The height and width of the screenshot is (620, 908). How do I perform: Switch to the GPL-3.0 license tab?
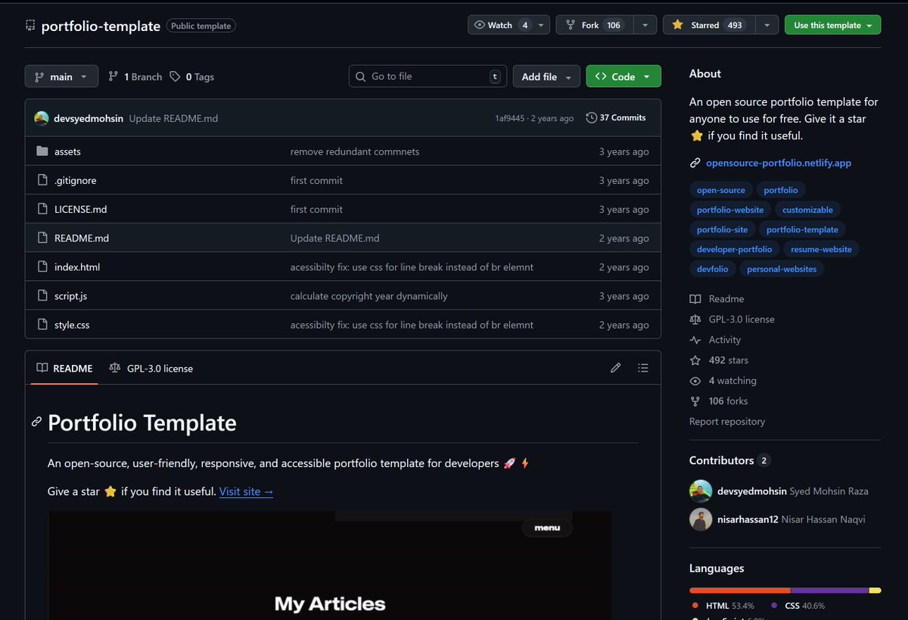(151, 368)
